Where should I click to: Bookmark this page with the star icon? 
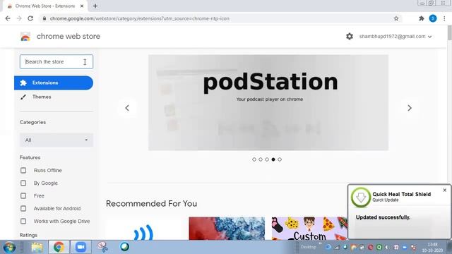[396, 18]
